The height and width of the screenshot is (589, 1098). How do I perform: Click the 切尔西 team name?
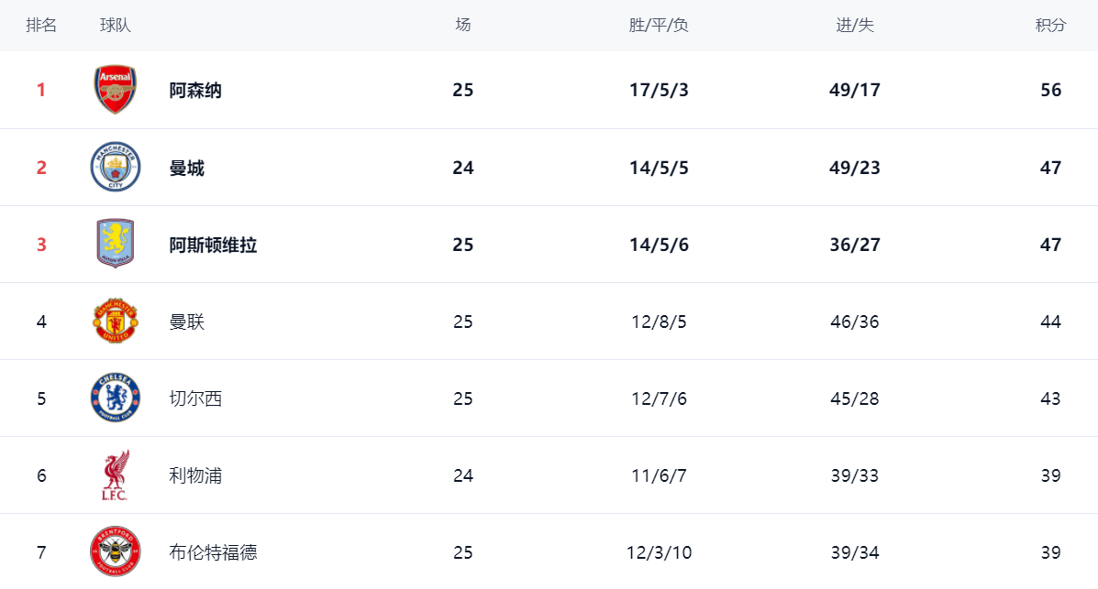point(195,398)
